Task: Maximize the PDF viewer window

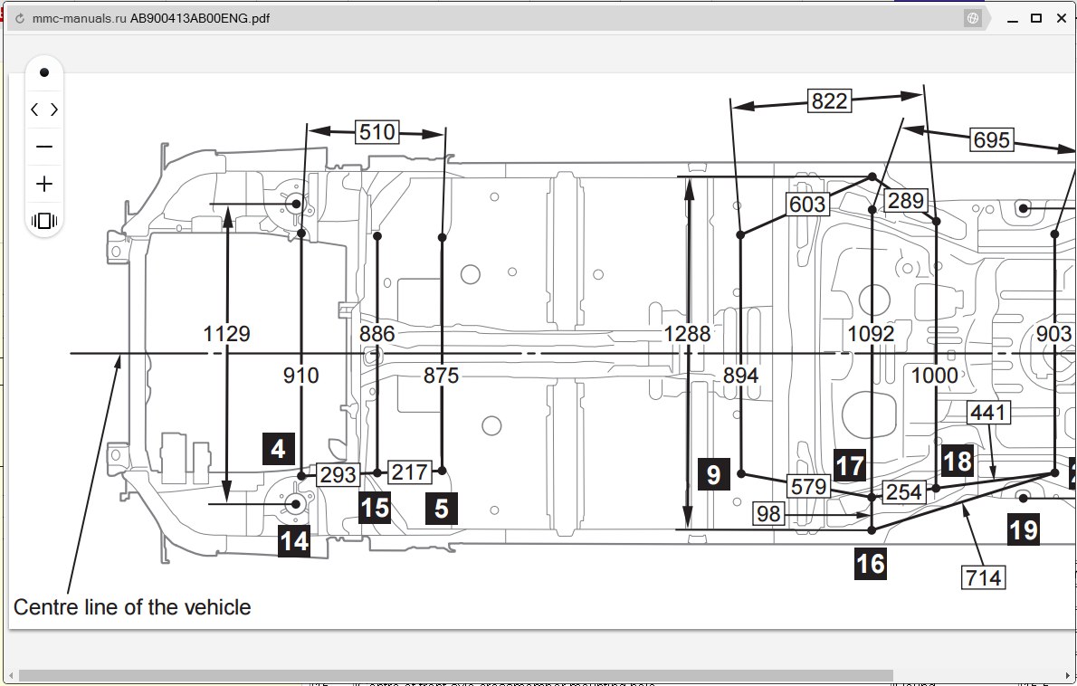Action: click(x=1037, y=18)
